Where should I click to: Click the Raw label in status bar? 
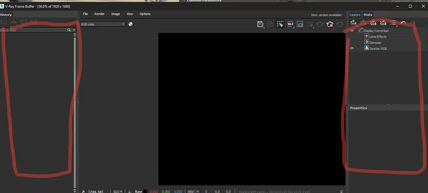click(139, 192)
